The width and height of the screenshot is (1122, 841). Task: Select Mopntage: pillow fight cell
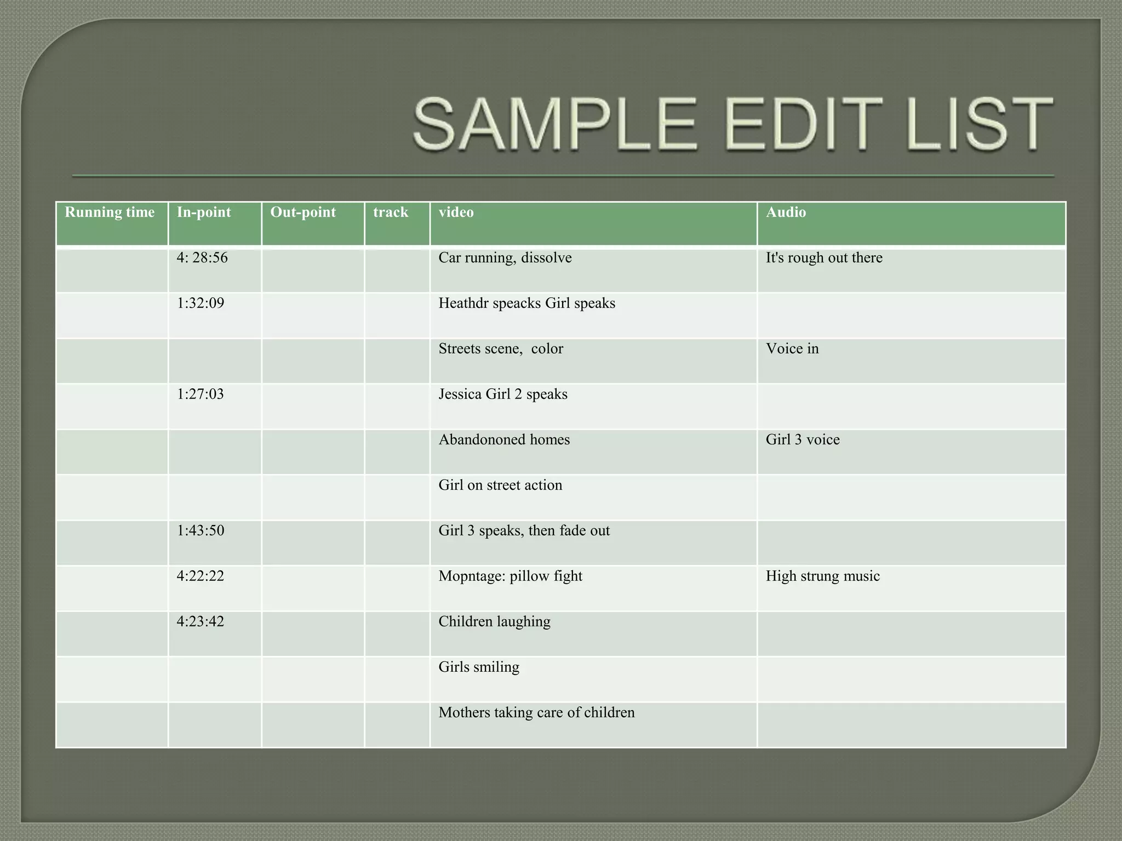(594, 588)
